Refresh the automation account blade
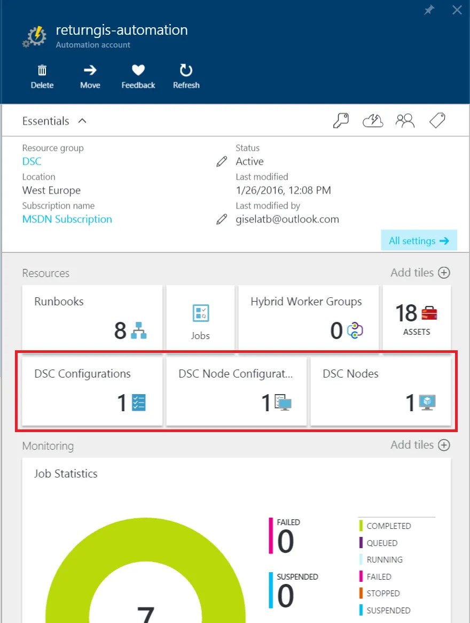This screenshot has width=470, height=623. 186,71
